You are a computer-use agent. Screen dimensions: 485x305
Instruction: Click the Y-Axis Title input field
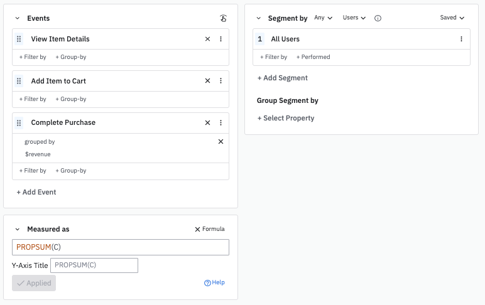point(94,265)
